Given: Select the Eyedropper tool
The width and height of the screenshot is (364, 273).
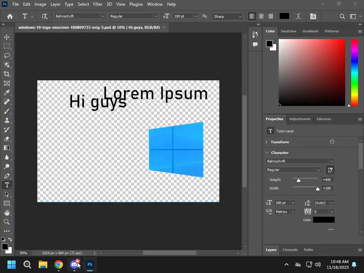Looking at the screenshot, I should pos(7,93).
